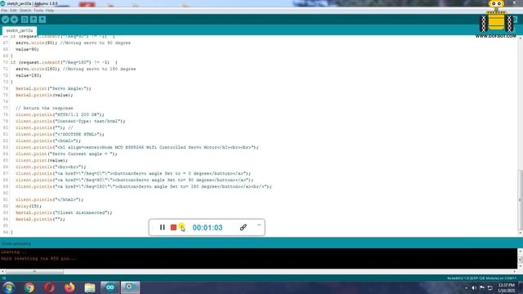Open the volume control in system tray
This screenshot has height=294, width=523.
(x=474, y=287)
